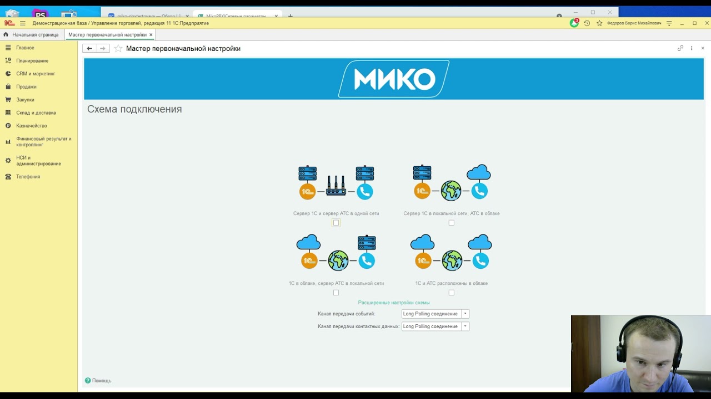Go forward with the right arrow button
Viewport: 711px width, 399px height.
coord(103,49)
